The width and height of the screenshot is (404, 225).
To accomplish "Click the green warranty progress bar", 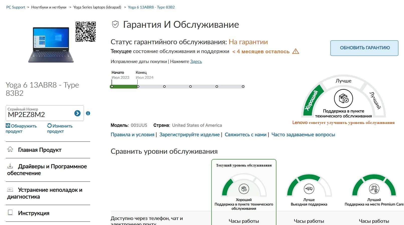I will point(124,86).
